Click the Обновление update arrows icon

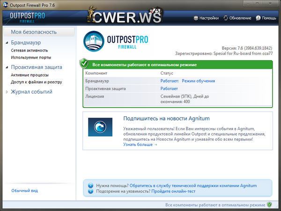pyautogui.click(x=226, y=18)
